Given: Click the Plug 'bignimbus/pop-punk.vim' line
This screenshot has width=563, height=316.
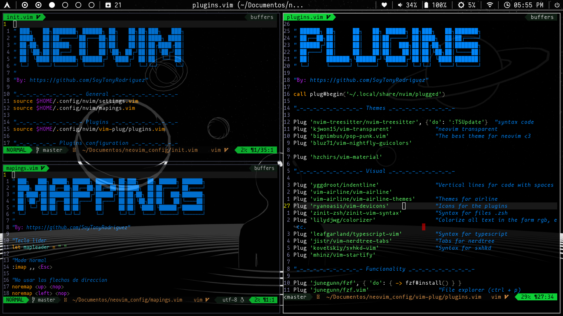Looking at the screenshot, I should coord(412,136).
